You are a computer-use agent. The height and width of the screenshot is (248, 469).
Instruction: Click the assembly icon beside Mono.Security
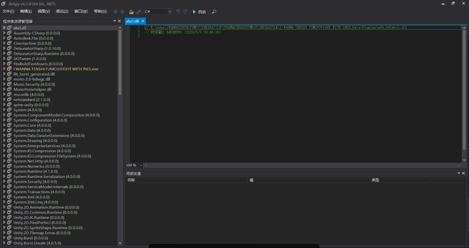9,84
